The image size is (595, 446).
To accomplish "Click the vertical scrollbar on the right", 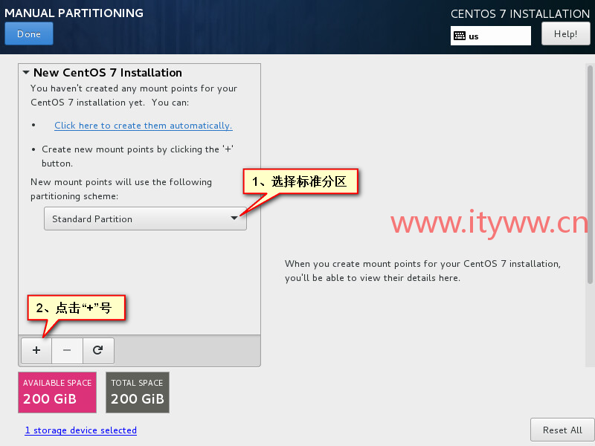I will (590, 175).
